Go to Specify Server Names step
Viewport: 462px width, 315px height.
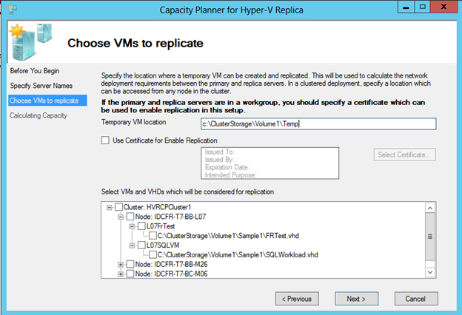(x=41, y=86)
